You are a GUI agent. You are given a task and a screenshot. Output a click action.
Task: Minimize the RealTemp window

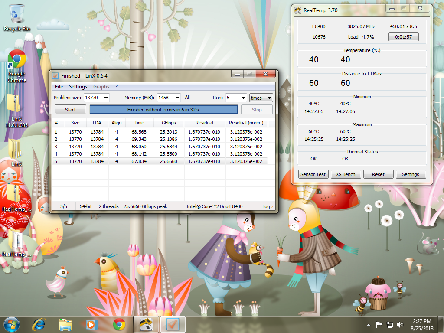point(392,9)
